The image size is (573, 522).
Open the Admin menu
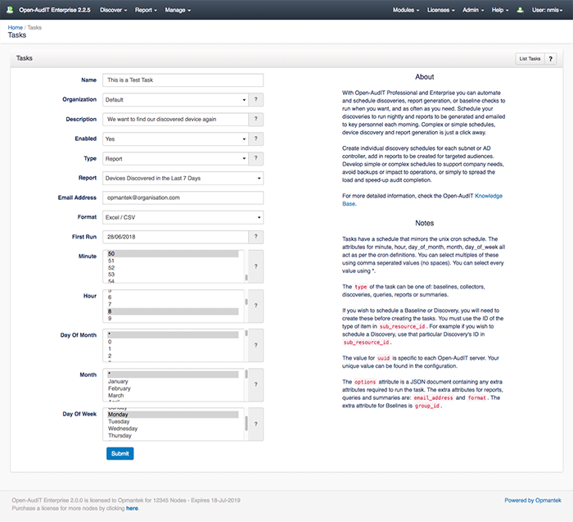tap(473, 10)
